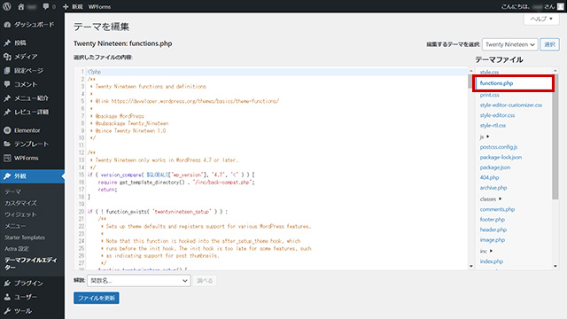
Task: Open the Dashboard menu icon
Action: point(7,25)
